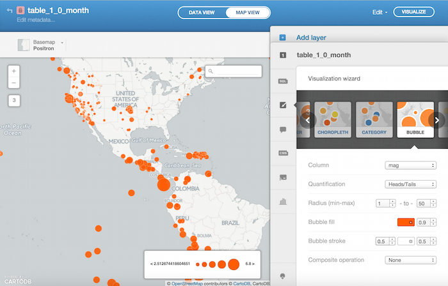Adjust the maximum radius stepper arrows
Viewport: 448px width, 286px height.
[433, 204]
